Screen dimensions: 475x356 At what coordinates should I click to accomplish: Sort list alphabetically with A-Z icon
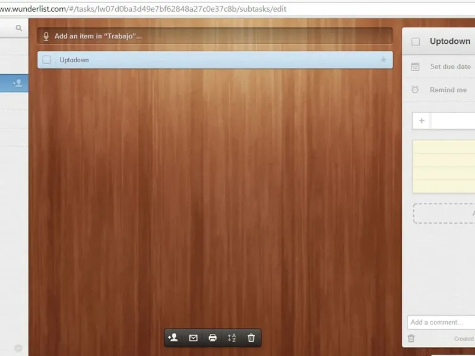(232, 338)
